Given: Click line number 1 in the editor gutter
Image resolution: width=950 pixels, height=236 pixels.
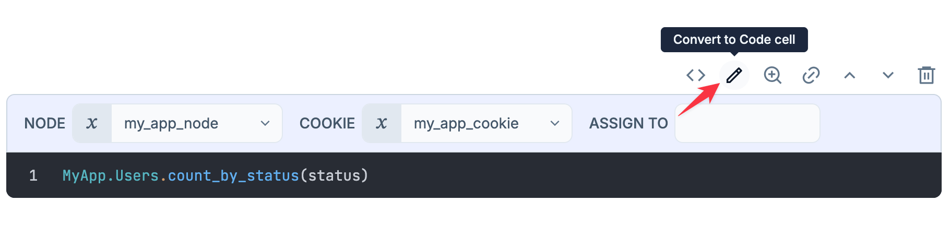Looking at the screenshot, I should [33, 175].
